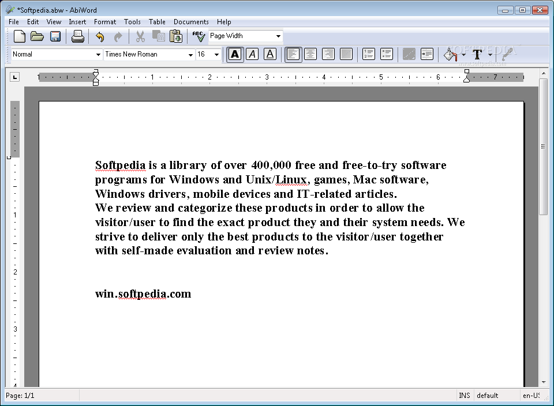
Task: Open the Edit menu
Action: 33,22
